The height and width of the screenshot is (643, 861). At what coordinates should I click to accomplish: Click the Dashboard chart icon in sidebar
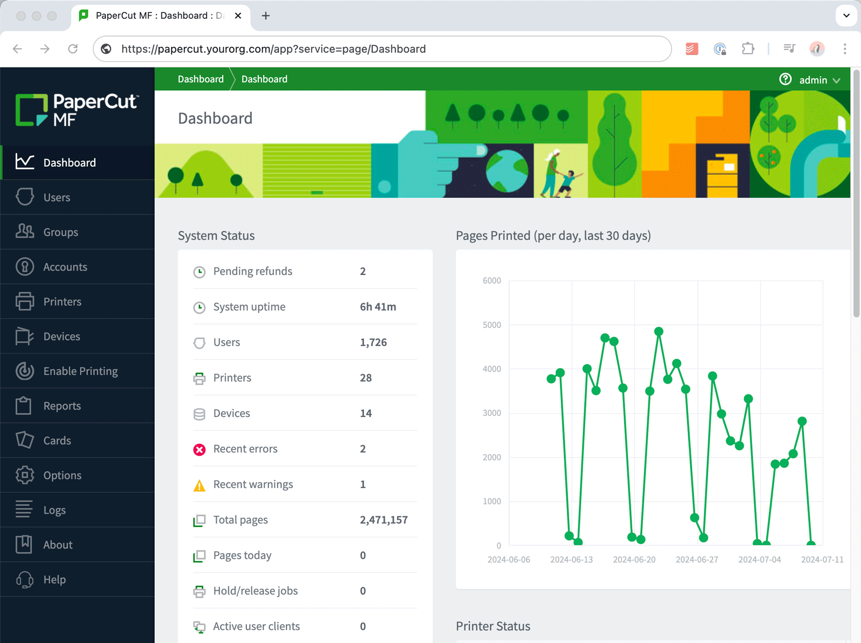(x=25, y=162)
